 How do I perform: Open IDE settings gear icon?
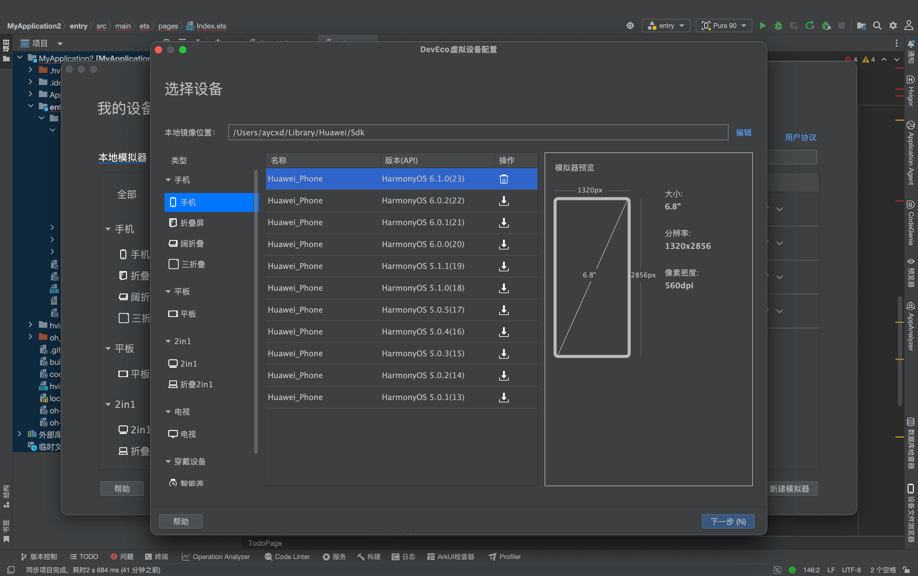click(893, 25)
